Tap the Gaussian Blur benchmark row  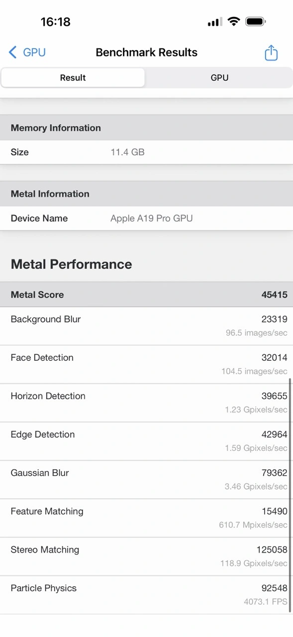[x=146, y=479]
